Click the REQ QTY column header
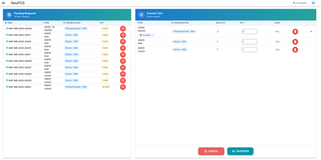Viewport: 321px width, 160px height. click(x=221, y=23)
